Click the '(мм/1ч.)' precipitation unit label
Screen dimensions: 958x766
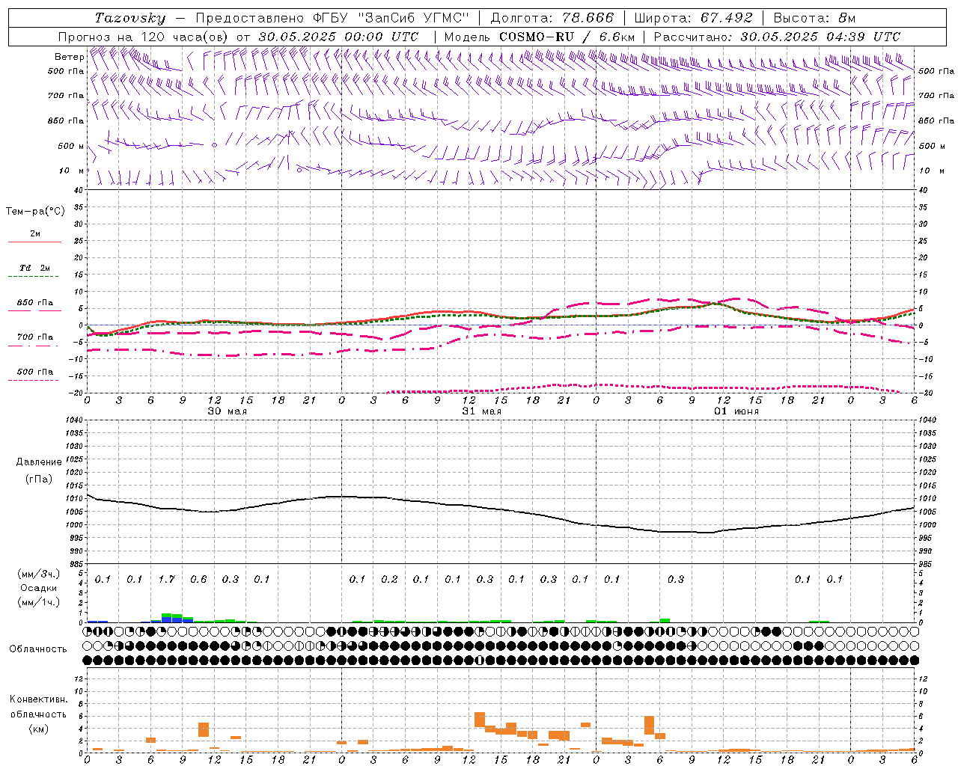[x=38, y=602]
